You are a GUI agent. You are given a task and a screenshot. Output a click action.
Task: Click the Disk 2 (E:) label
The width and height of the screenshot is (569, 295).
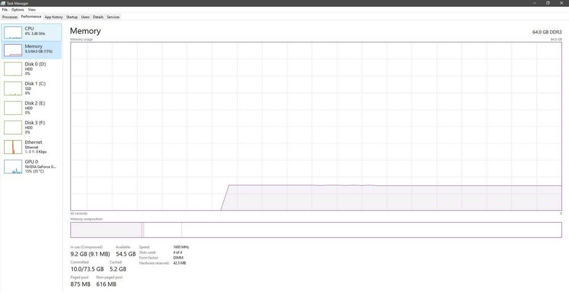pos(35,103)
